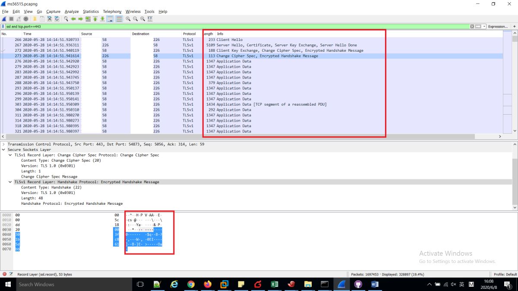Select the Length: 48 field
The height and width of the screenshot is (291, 518).
pos(31,198)
